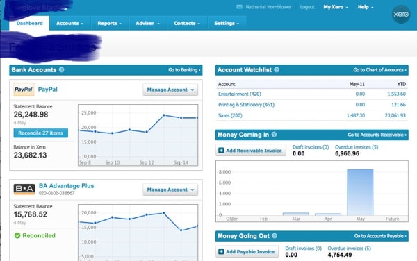Viewport: 417px width, 261px height.
Task: Click Overdue invoices (5) under Money Going Out
Action: click(349, 249)
